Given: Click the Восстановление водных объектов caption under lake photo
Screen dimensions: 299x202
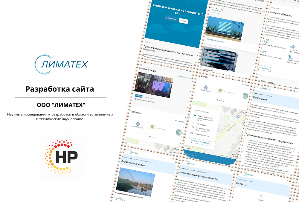Looking at the screenshot, I should coord(129,195).
